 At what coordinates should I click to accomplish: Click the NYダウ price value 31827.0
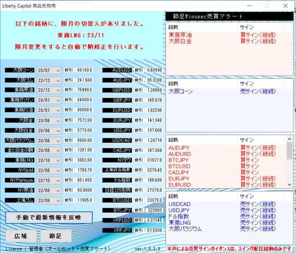[x=155, y=160]
